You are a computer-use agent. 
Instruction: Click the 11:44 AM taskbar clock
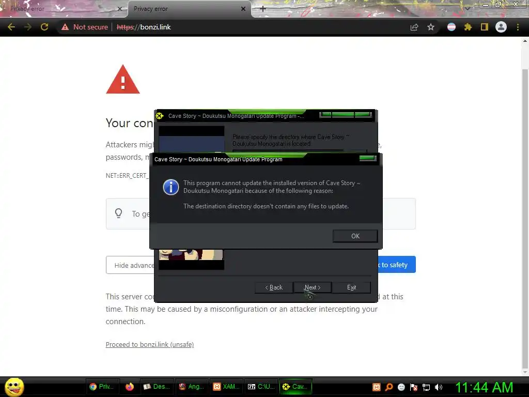(x=485, y=387)
